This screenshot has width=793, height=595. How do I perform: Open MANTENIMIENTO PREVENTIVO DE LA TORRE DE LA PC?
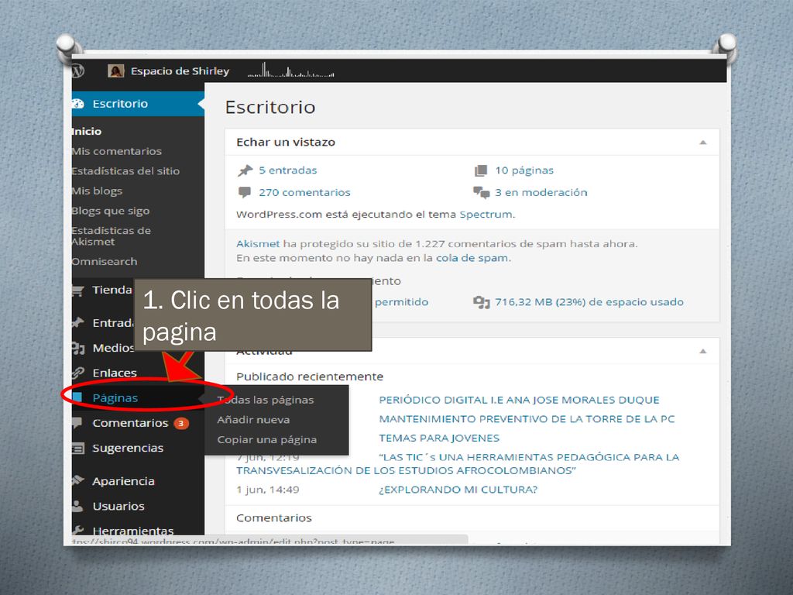527,419
